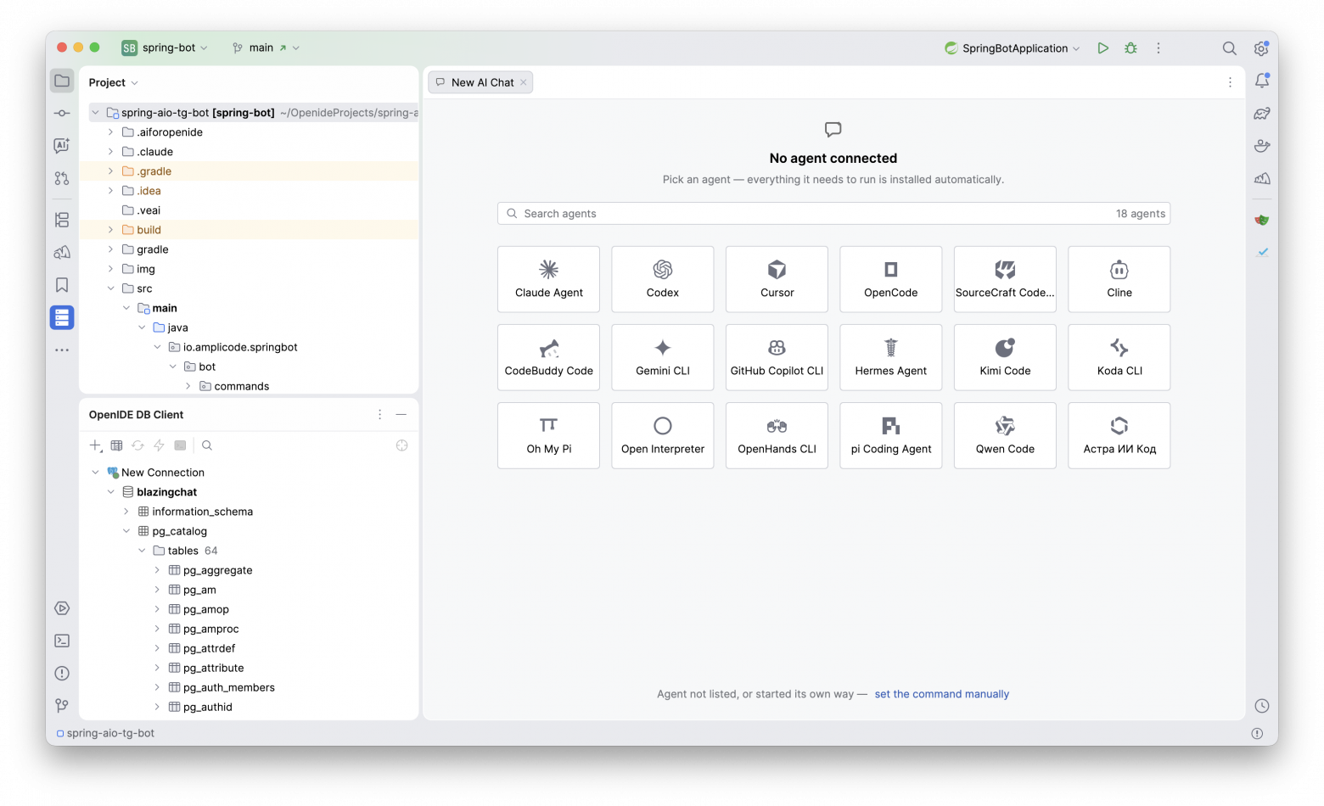Open the main branch dropdown
This screenshot has height=806, width=1324.
click(266, 48)
